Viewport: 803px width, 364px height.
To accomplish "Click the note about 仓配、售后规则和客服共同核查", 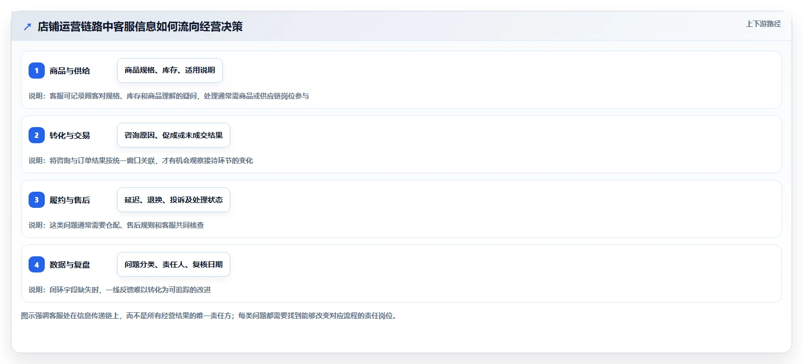I will pos(116,225).
